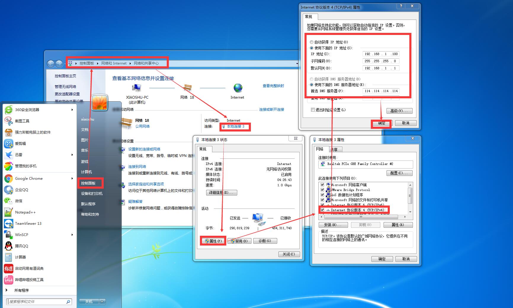Open shutdown options arrow next to 关机
The image size is (513, 308).
[x=102, y=301]
